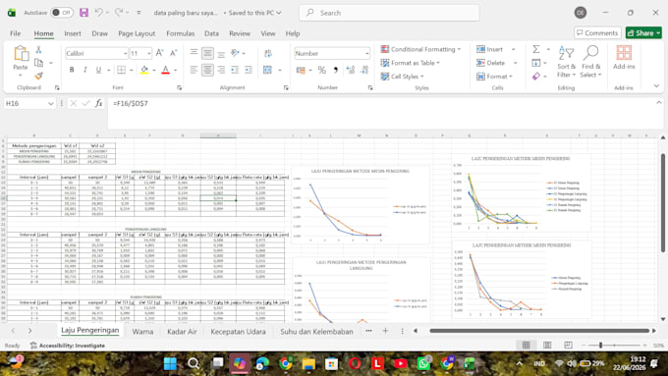This screenshot has width=668, height=376.
Task: Expand Conditional Formatting dropdown
Action: (420, 49)
